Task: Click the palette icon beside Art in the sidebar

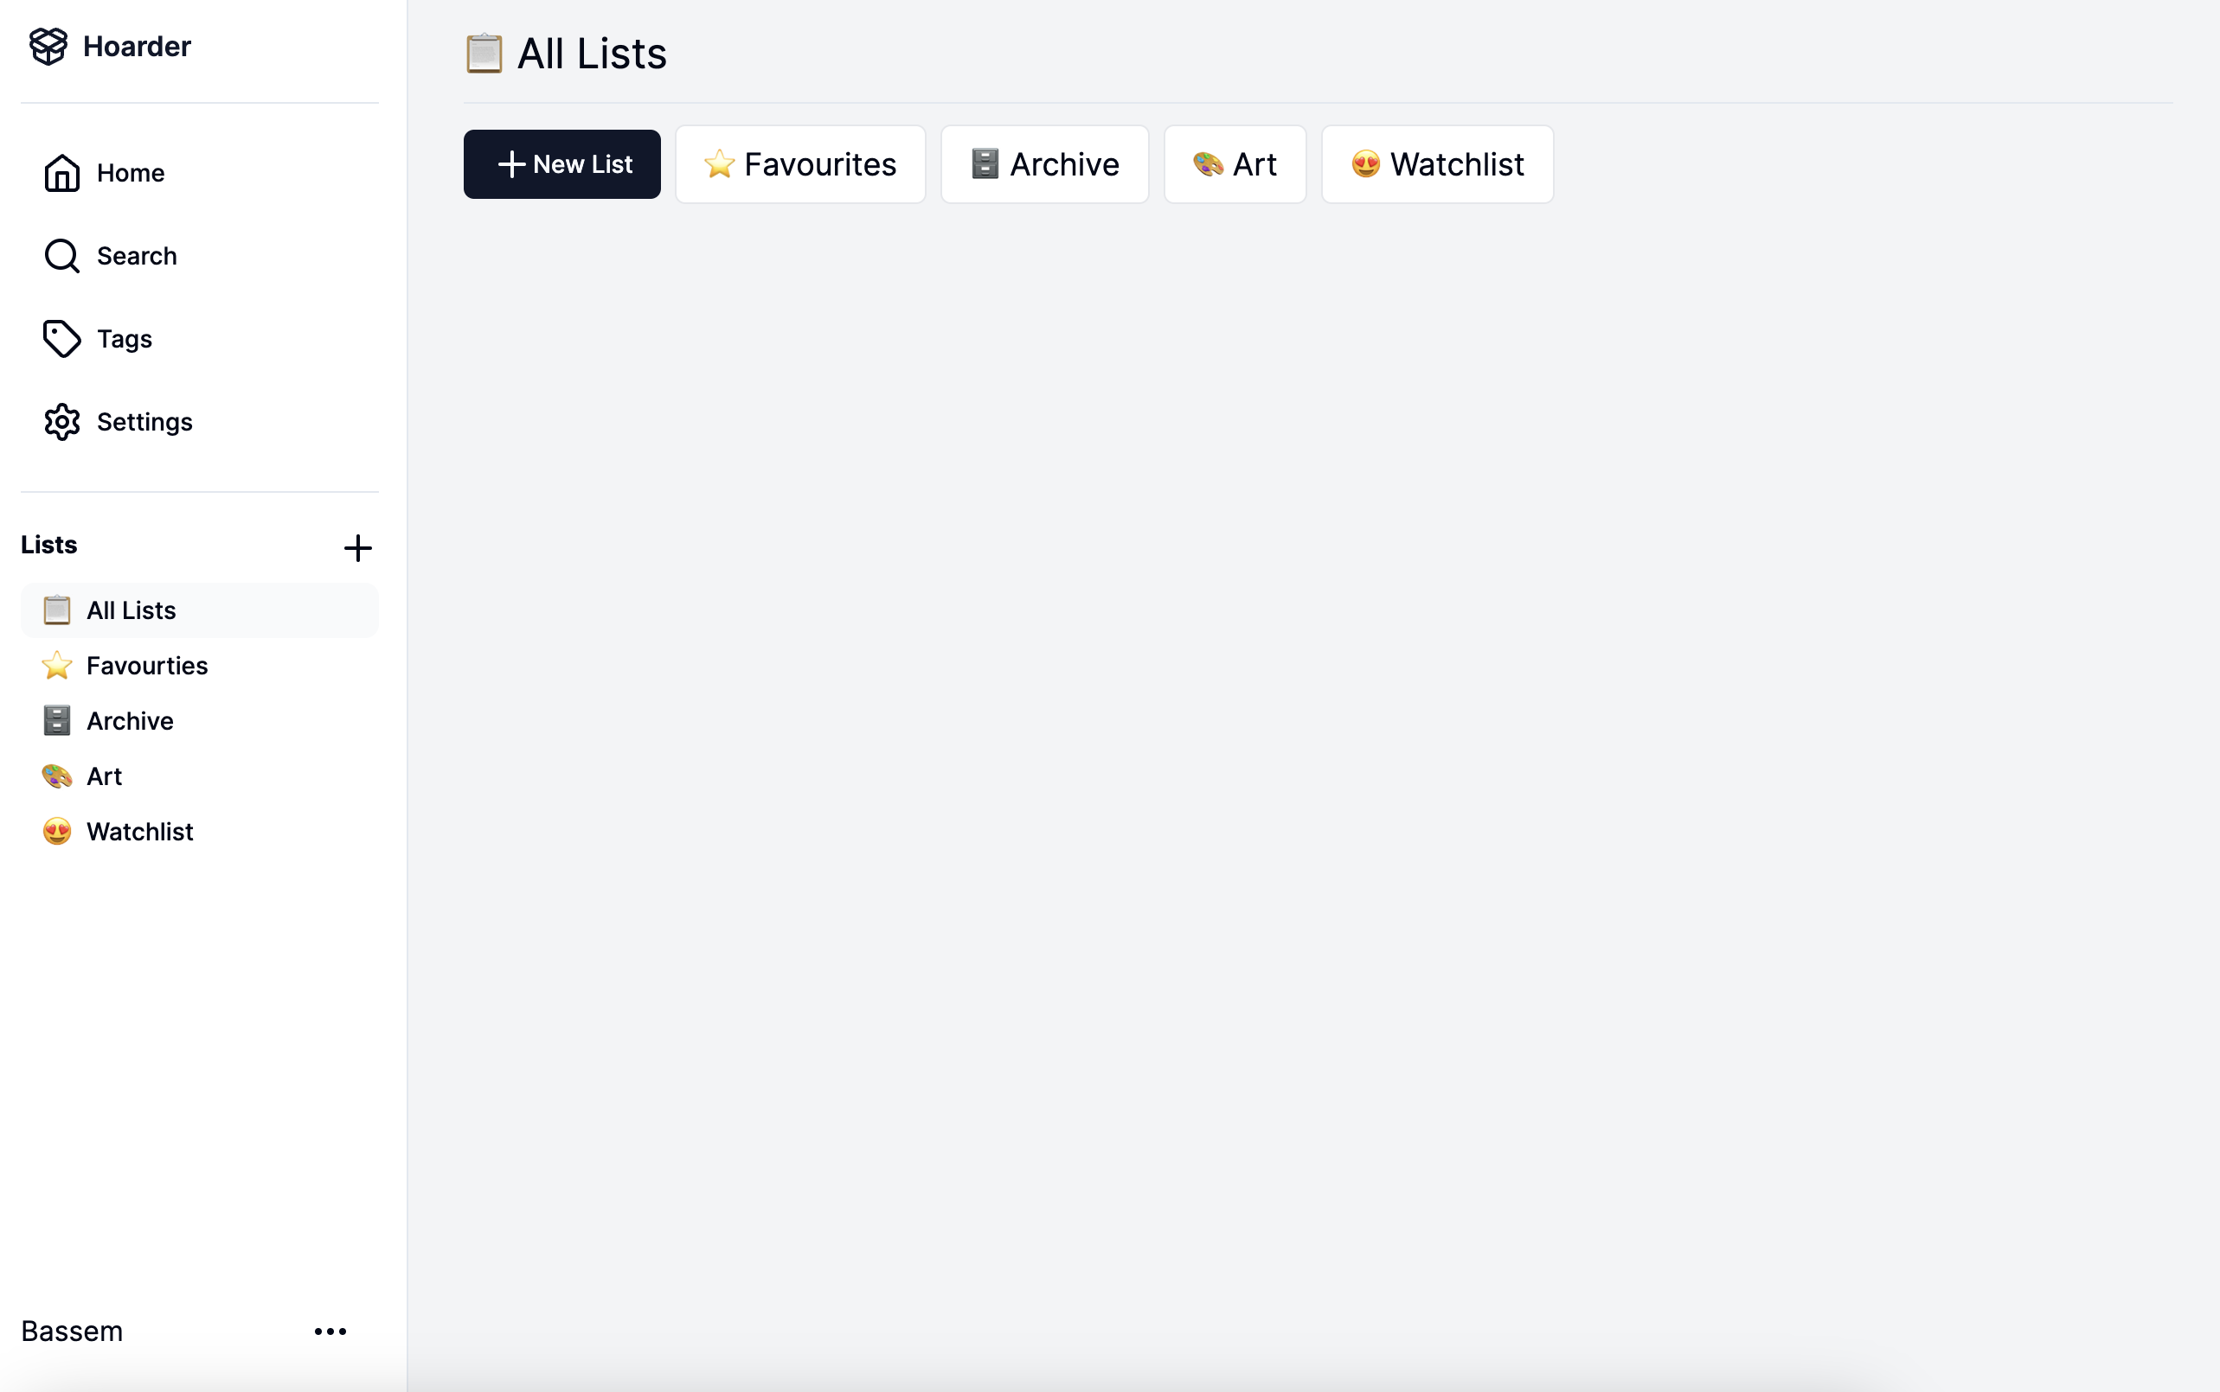Action: tap(57, 776)
